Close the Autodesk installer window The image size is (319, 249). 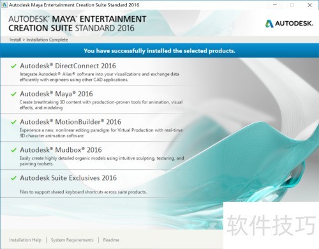[309, 4]
